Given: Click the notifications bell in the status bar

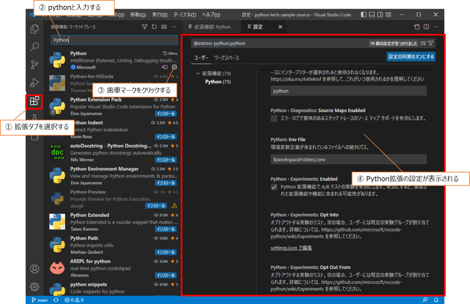Looking at the screenshot, I should 436,299.
